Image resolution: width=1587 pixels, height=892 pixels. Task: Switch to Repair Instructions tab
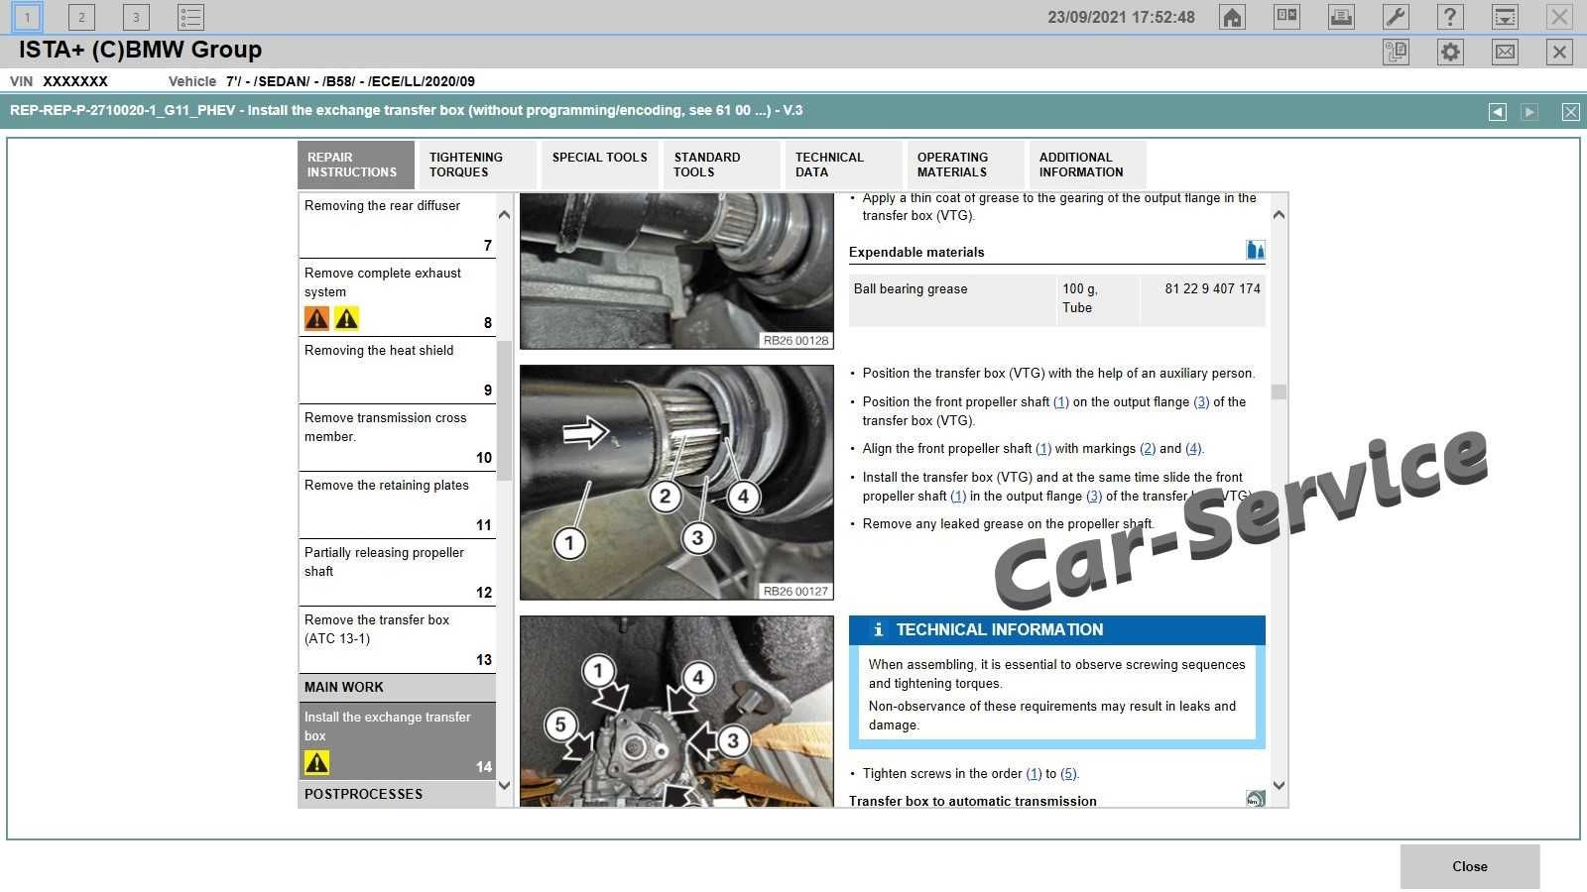pos(356,165)
